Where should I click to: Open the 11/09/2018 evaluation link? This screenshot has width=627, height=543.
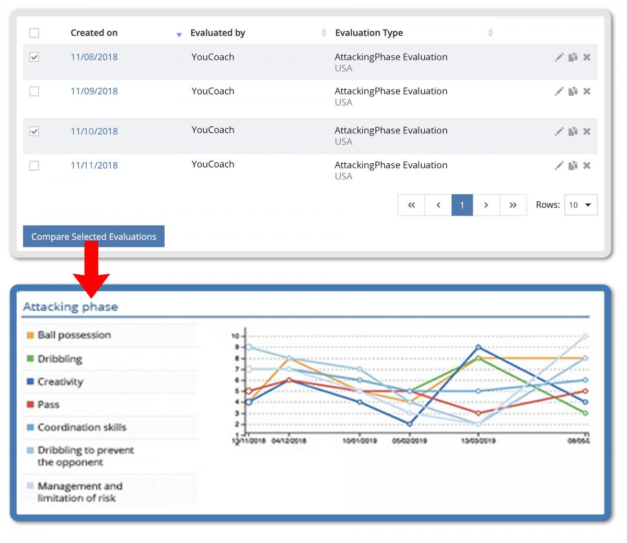point(94,91)
